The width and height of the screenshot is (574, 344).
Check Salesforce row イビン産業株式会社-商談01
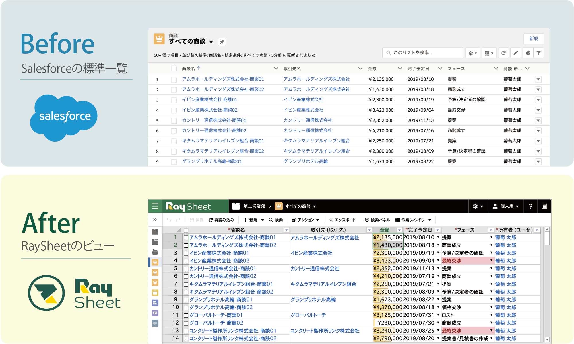174,100
